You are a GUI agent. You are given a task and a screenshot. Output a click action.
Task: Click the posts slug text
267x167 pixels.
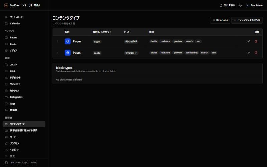(97, 53)
